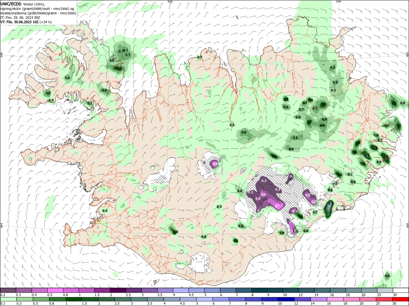The width and height of the screenshot is (409, 306).
Task: Click the 'slydda/snjókoma (grátt/bleikt/grænt' description line
Action: tap(38, 13)
